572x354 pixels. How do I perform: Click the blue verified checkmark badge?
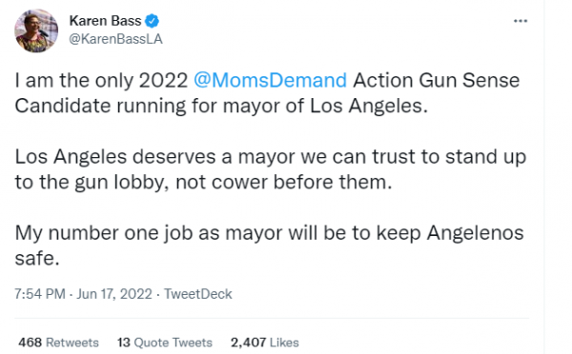tap(152, 21)
